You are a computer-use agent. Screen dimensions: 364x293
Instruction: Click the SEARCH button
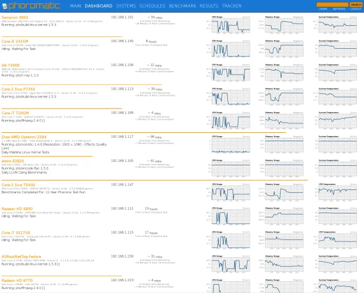point(356,4)
